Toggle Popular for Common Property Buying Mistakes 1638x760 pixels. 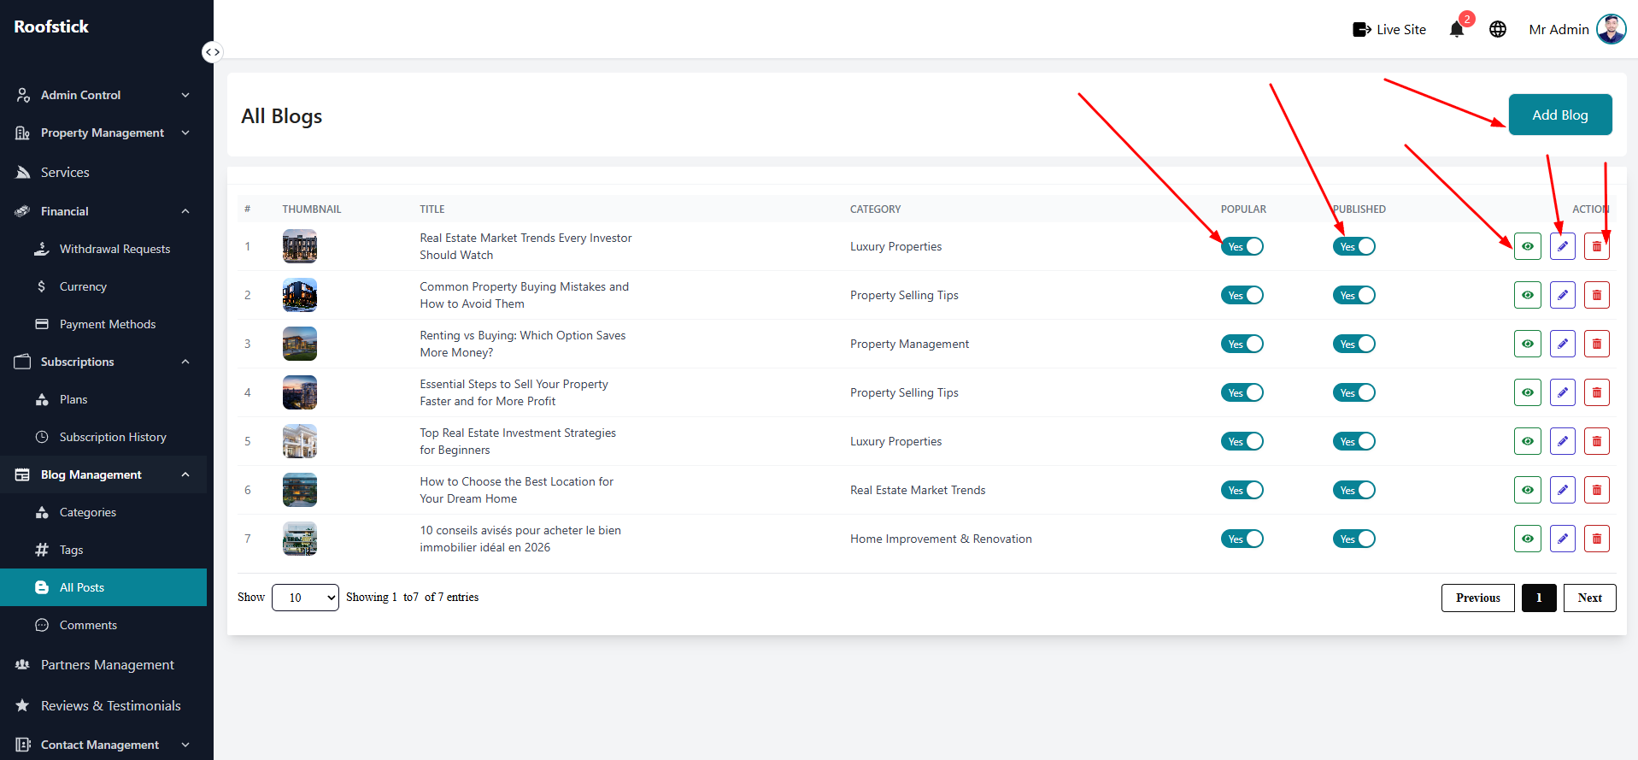(1242, 295)
